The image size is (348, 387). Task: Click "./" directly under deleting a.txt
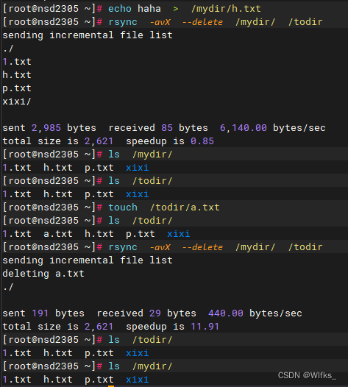(8, 287)
